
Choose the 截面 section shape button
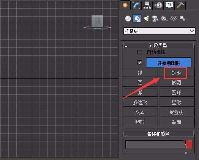tap(177, 122)
